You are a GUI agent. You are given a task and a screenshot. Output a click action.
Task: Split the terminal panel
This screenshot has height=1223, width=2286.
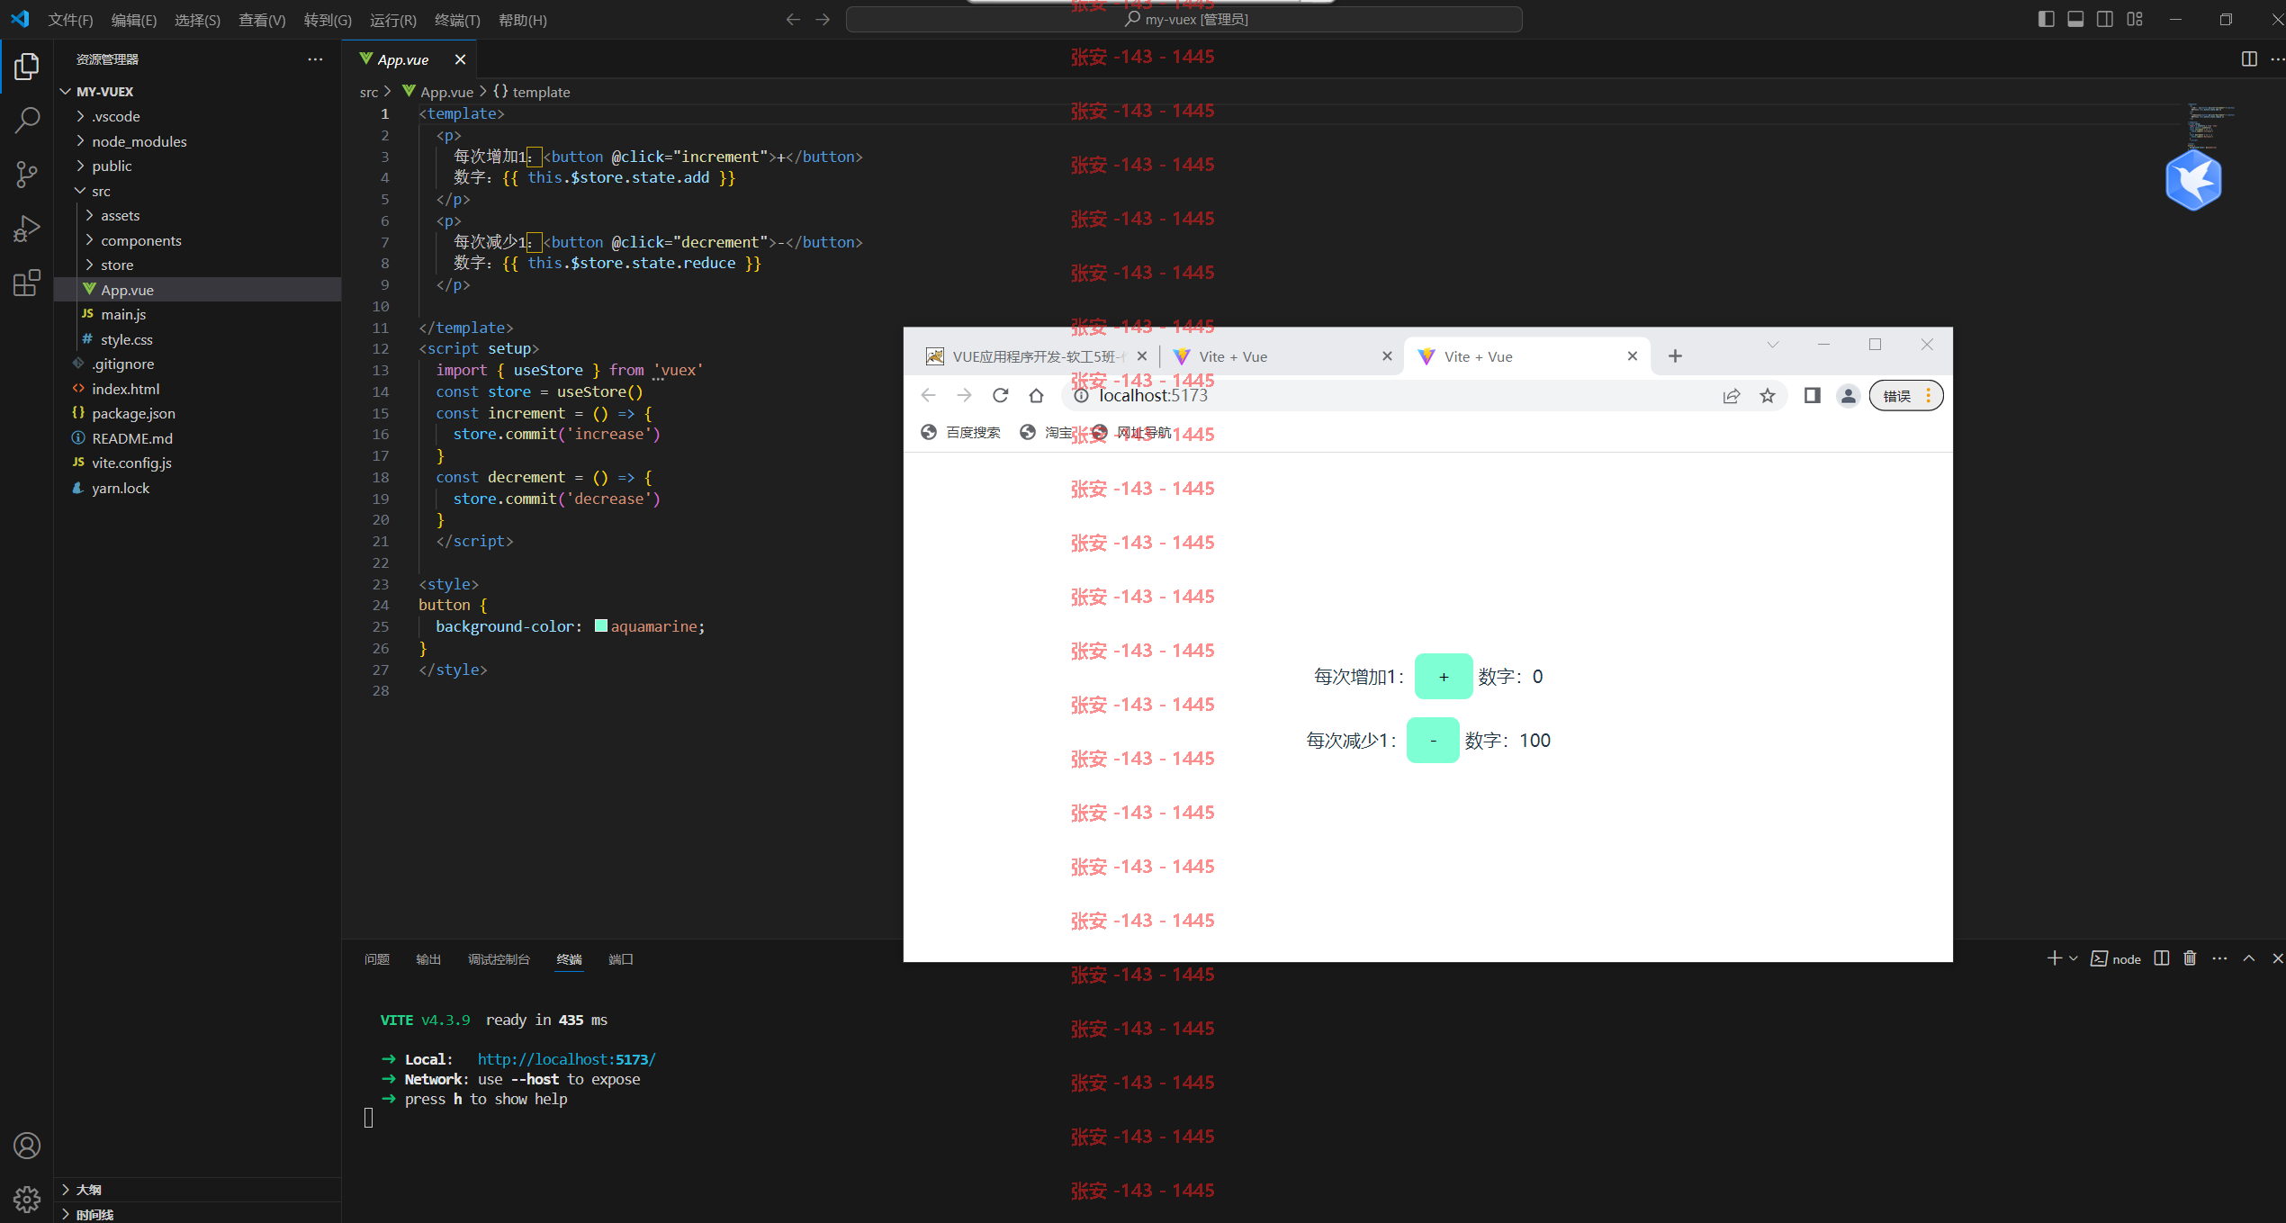[x=2162, y=958]
